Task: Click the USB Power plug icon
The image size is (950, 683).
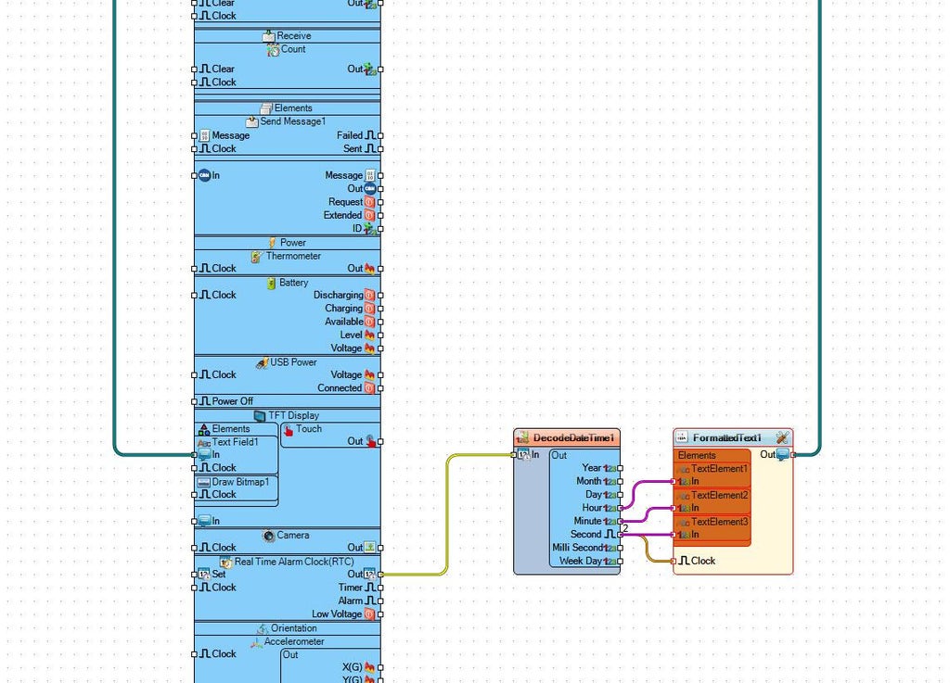Action: pos(262,363)
